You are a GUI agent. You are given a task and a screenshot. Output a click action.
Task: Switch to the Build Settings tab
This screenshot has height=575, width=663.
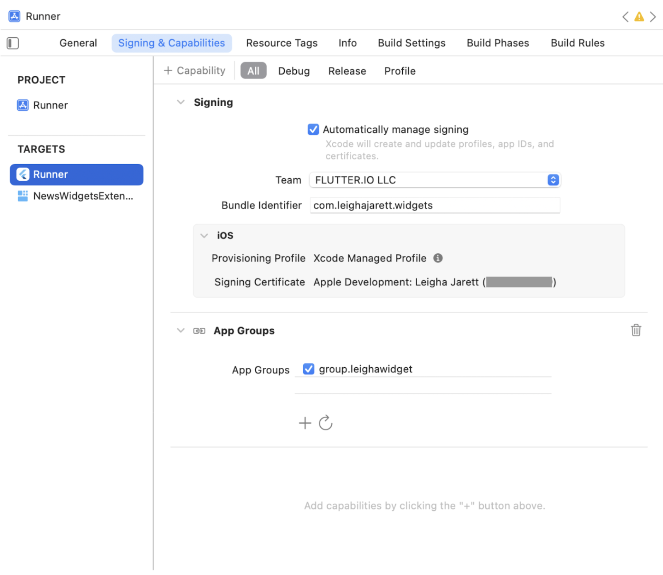411,43
